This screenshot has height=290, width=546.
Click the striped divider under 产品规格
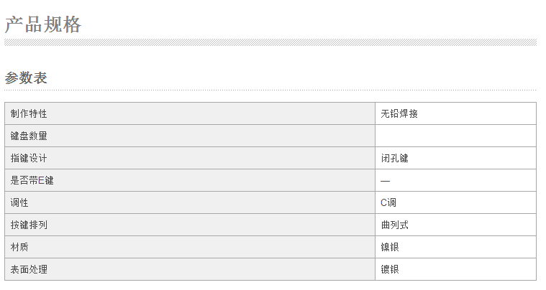coord(270,42)
